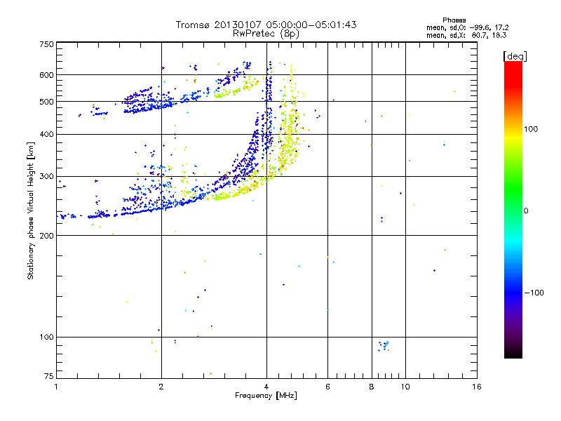
Task: Click the x-axis label '2'
Action: 161,387
